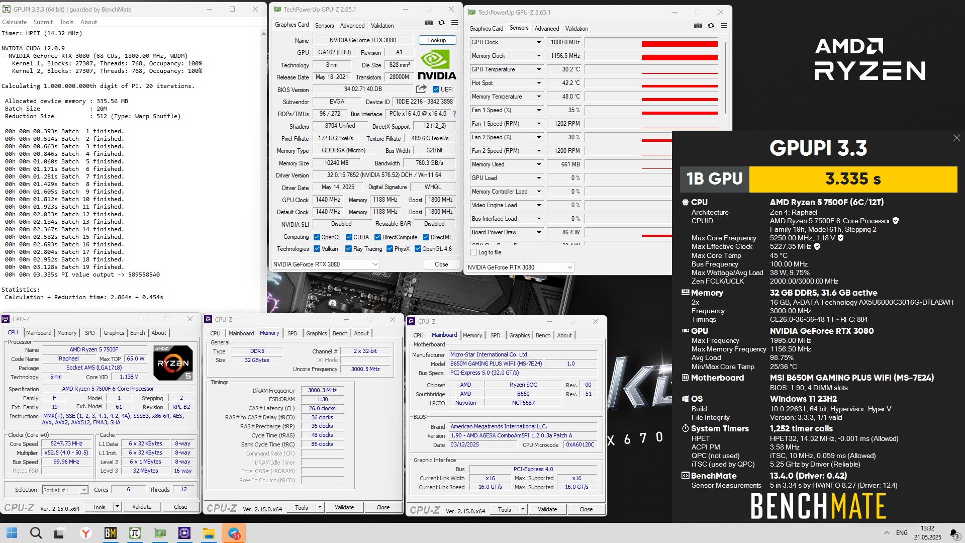This screenshot has height=543, width=965.
Task: Open Yandex browser from taskbar
Action: point(86,533)
